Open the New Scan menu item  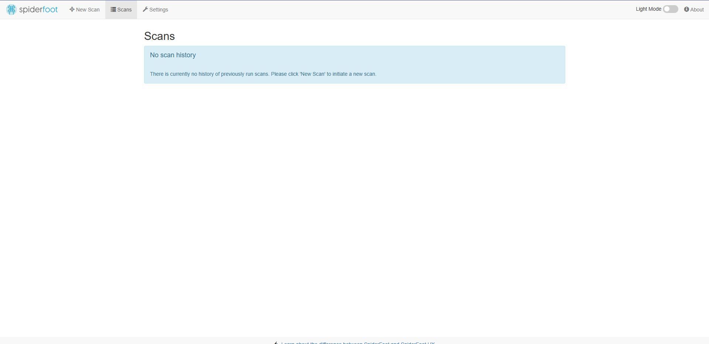tap(88, 10)
